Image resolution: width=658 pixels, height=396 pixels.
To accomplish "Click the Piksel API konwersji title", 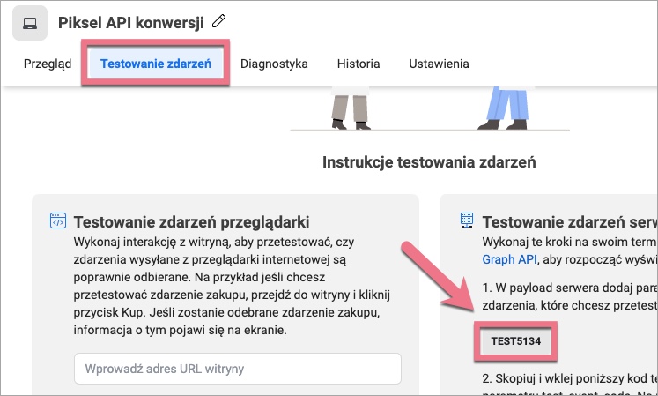I will 130,23.
